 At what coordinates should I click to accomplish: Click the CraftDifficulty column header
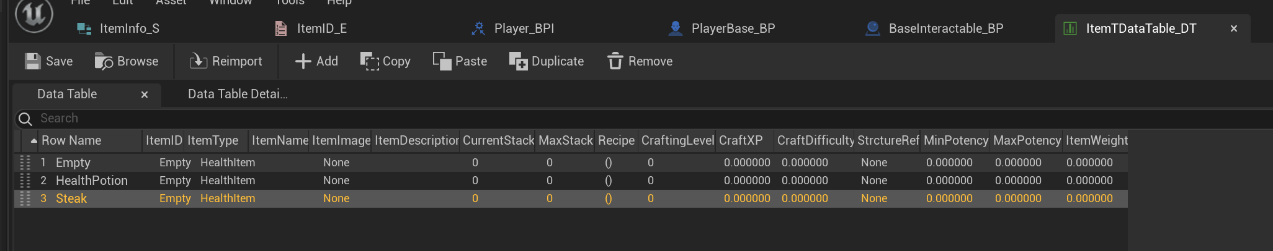815,140
